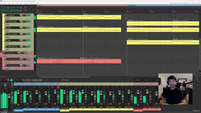Click Go to project end transport button
The width and height of the screenshot is (201, 113).
tap(5, 80)
